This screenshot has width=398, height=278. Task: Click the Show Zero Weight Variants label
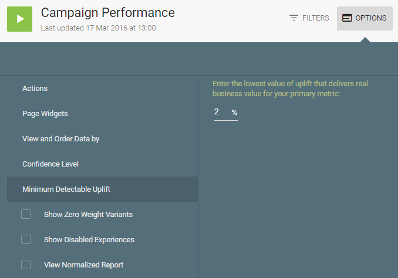88,215
